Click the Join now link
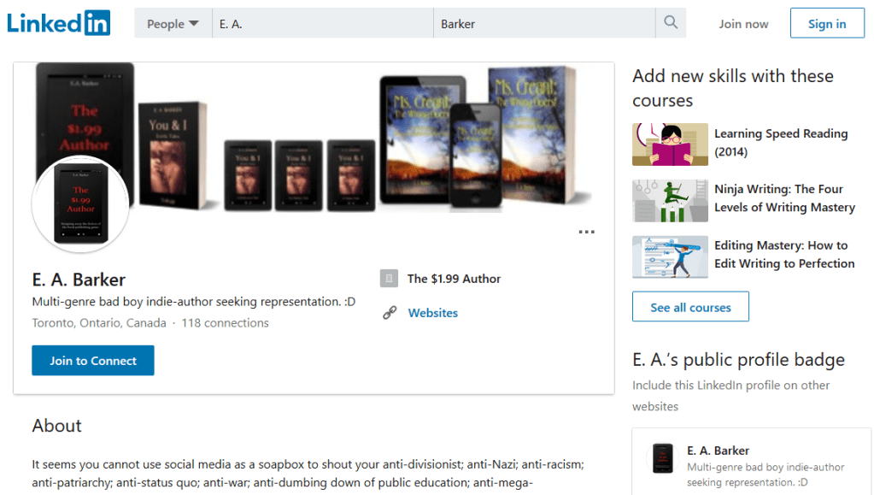The width and height of the screenshot is (874, 495). point(743,24)
